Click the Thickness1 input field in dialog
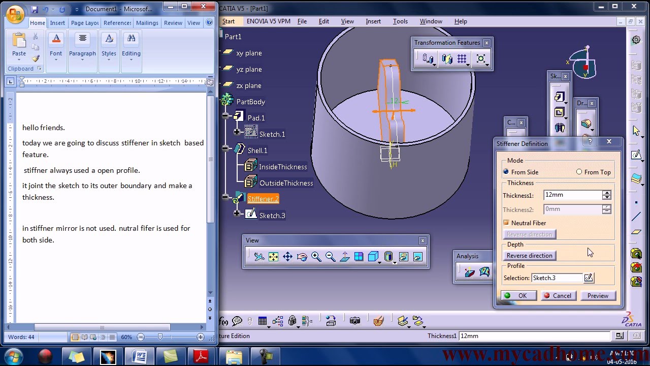The height and width of the screenshot is (366, 650). [x=572, y=195]
